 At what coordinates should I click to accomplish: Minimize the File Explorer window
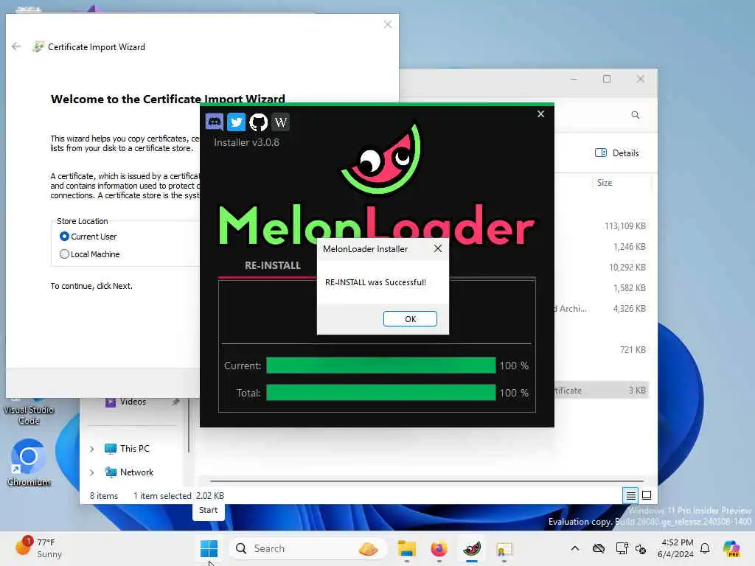point(574,79)
